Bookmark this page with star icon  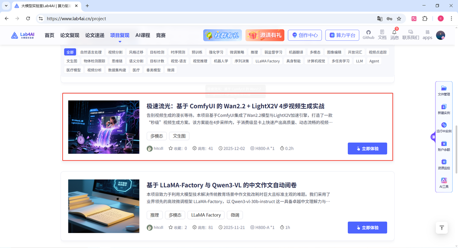point(399,19)
